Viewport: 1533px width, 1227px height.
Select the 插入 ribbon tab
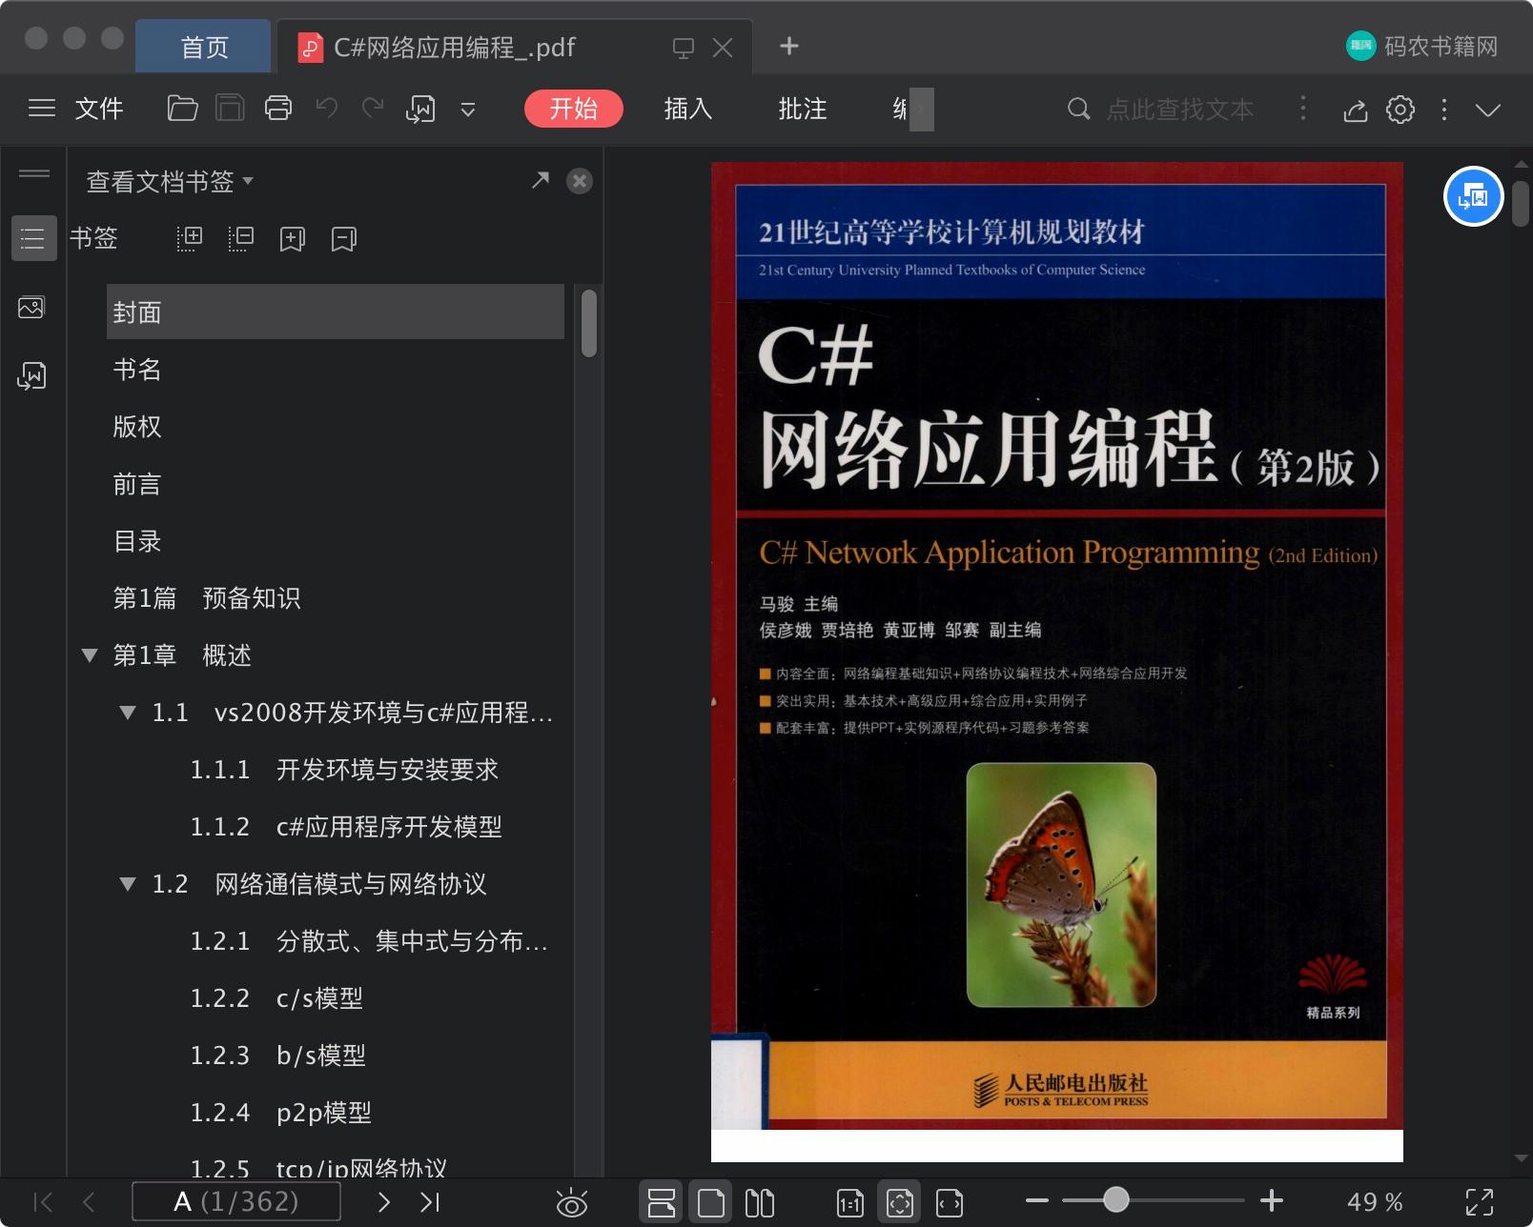(x=688, y=109)
